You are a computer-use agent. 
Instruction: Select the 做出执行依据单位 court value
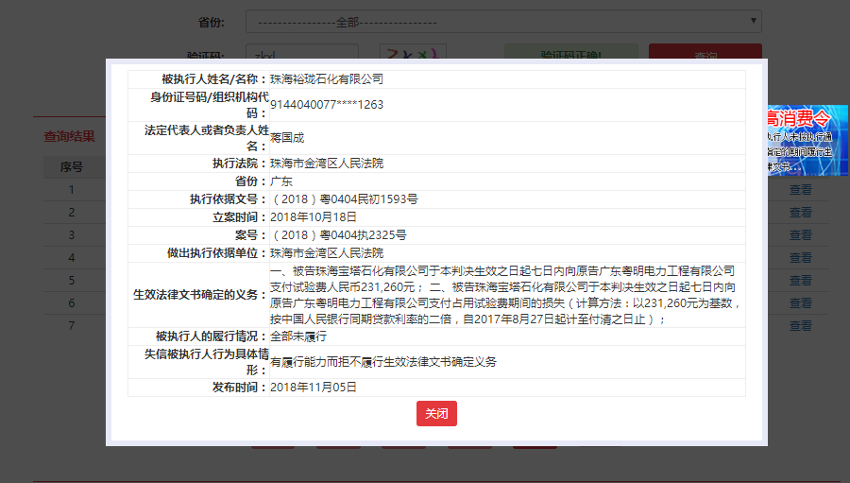click(327, 253)
